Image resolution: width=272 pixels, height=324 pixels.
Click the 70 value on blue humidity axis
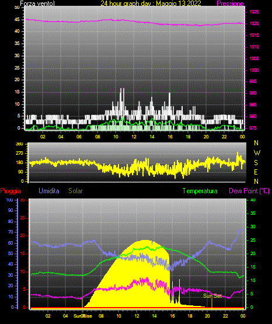11,232
